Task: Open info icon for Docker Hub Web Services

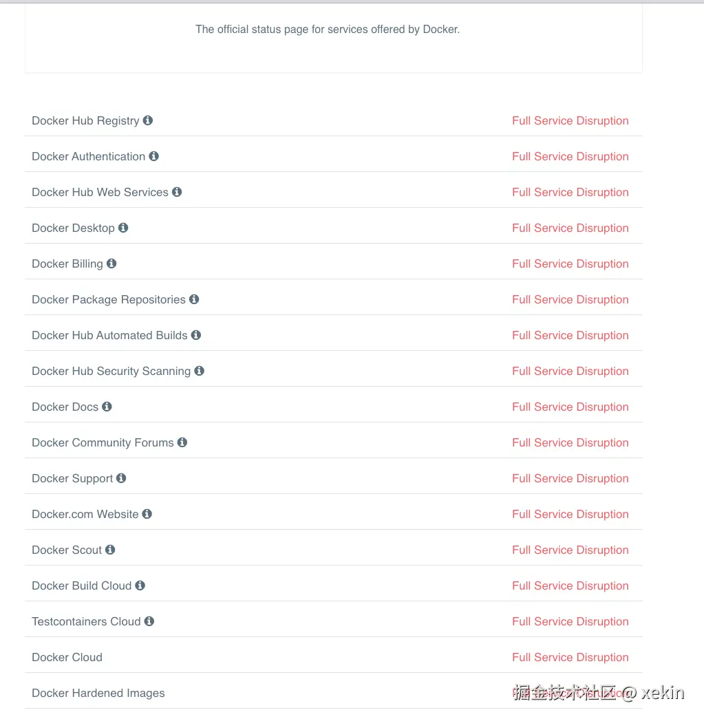Action: (x=177, y=192)
